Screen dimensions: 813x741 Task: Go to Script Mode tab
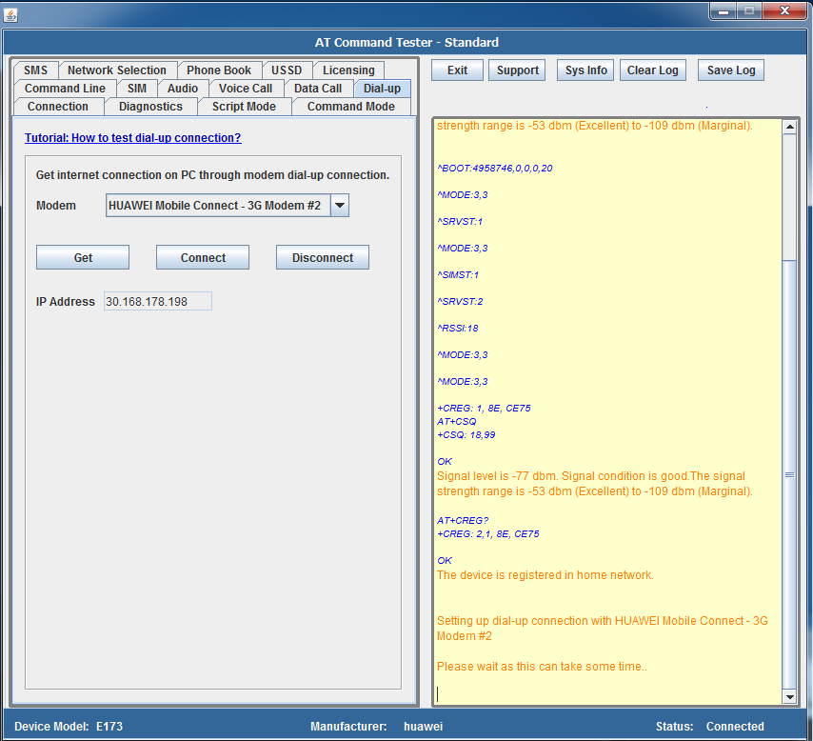tap(244, 107)
